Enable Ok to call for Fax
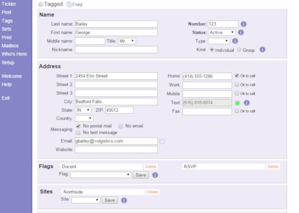The image size is (299, 213). coord(236,111)
